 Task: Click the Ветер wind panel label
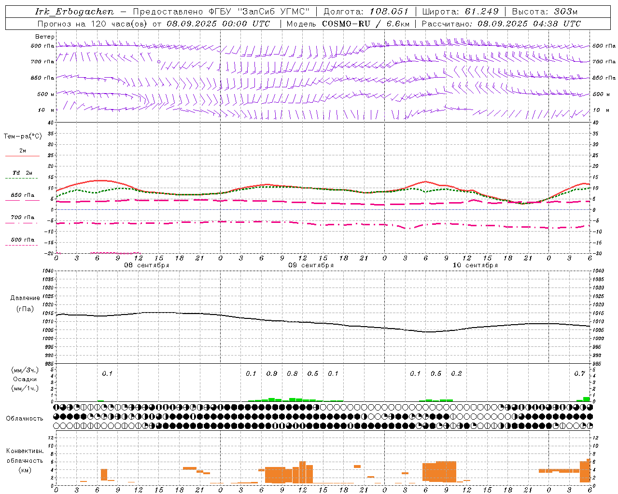pyautogui.click(x=45, y=37)
